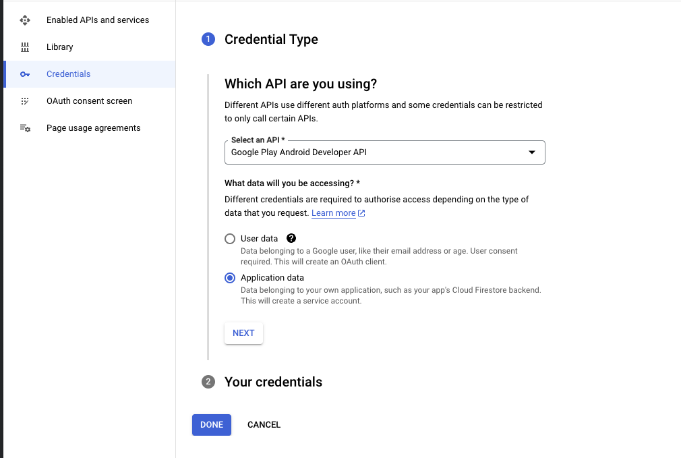
Task: Click the Credential Type step heading
Action: [x=271, y=40]
